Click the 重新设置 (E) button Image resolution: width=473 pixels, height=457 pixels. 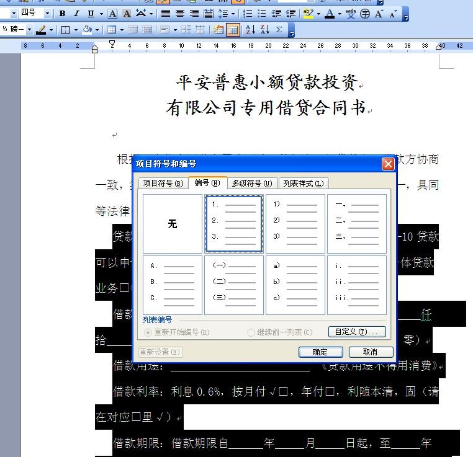coord(160,352)
